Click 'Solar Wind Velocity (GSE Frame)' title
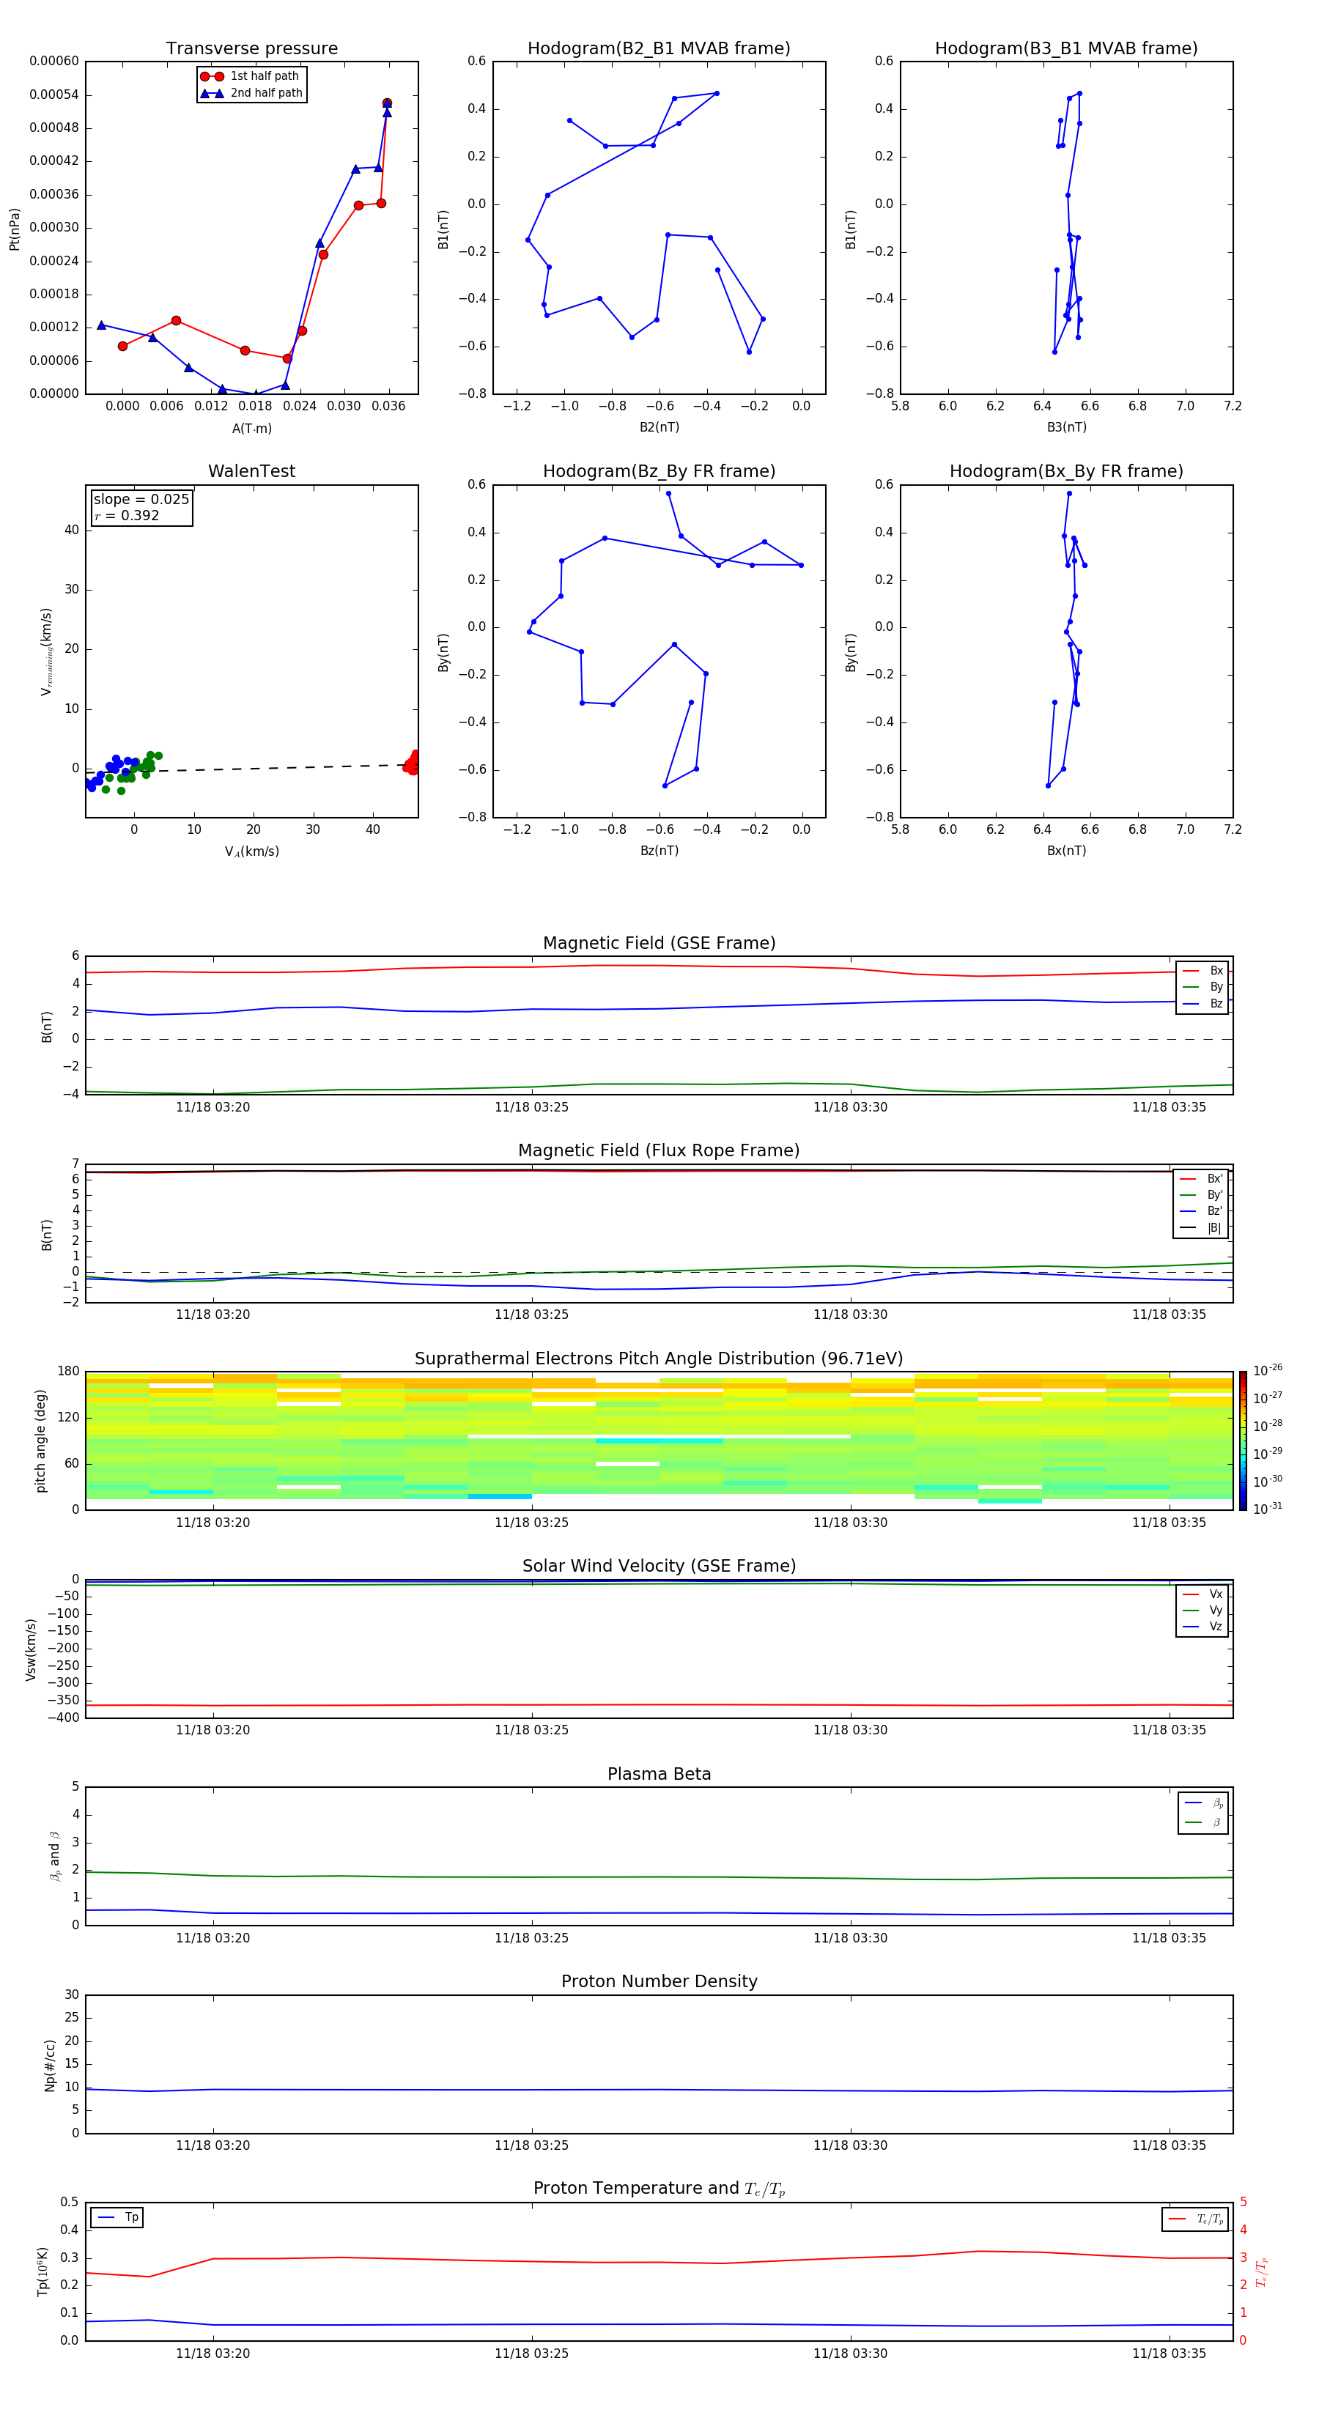The height and width of the screenshot is (2418, 1319). (x=659, y=1567)
